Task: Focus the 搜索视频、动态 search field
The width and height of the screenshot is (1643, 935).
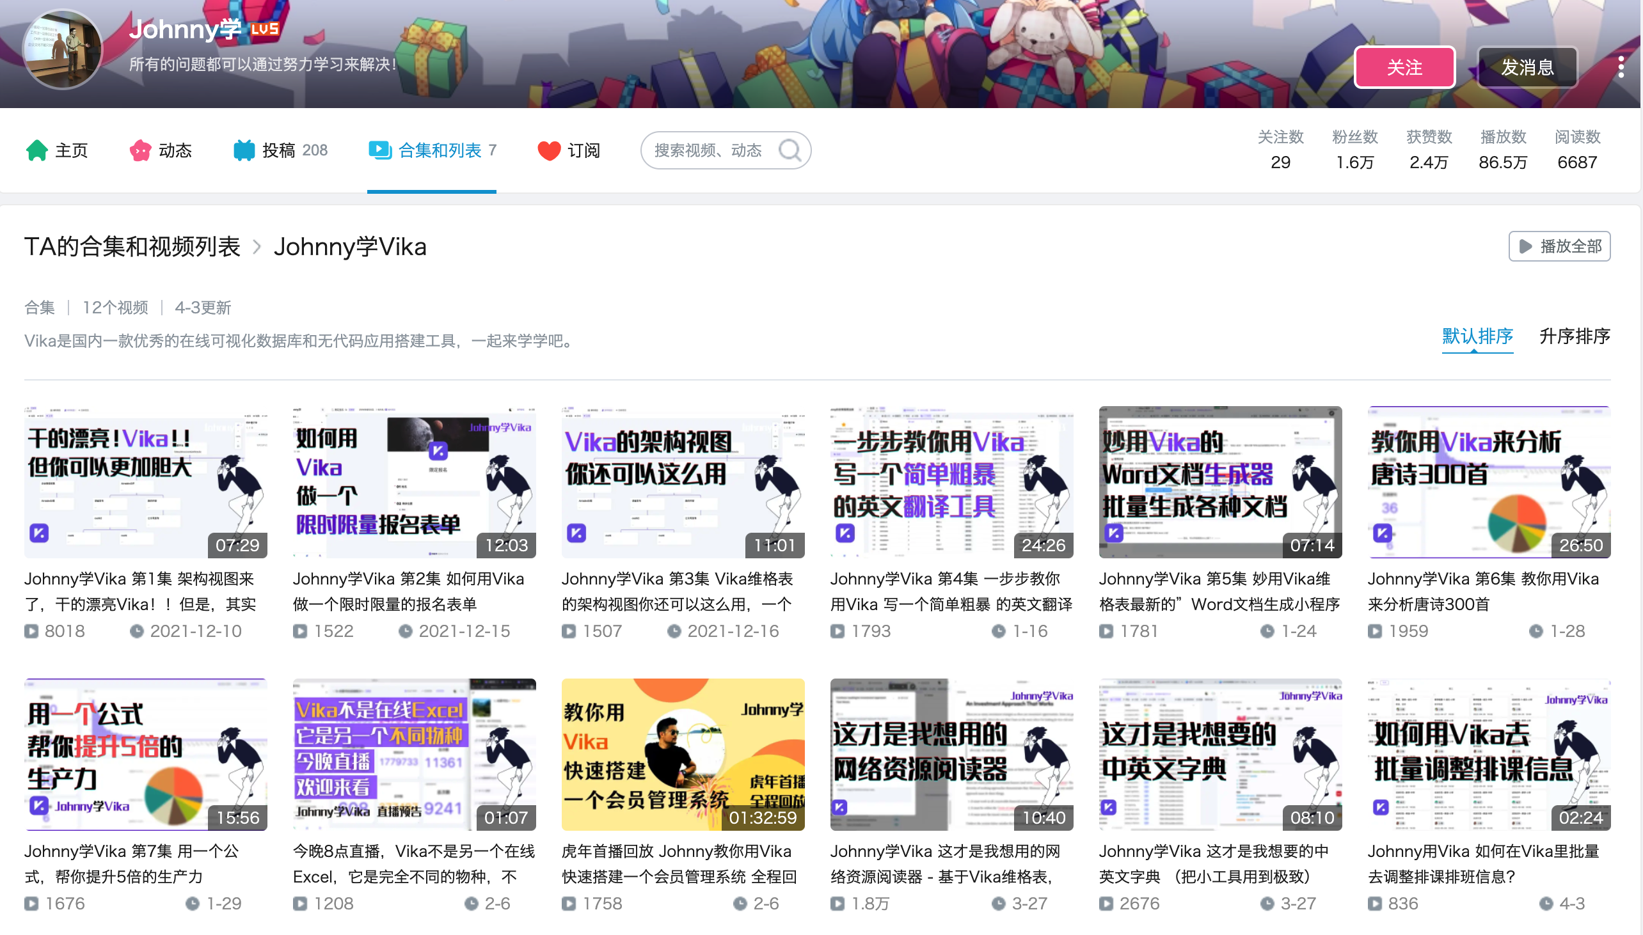Action: click(x=726, y=150)
